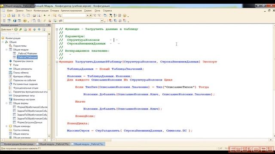Collapse the comment block in code editor
The image size is (275, 154).
coord(57,29)
